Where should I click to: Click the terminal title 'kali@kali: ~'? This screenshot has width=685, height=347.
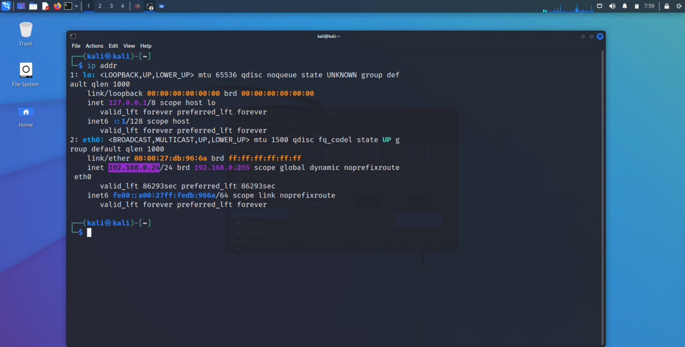329,36
